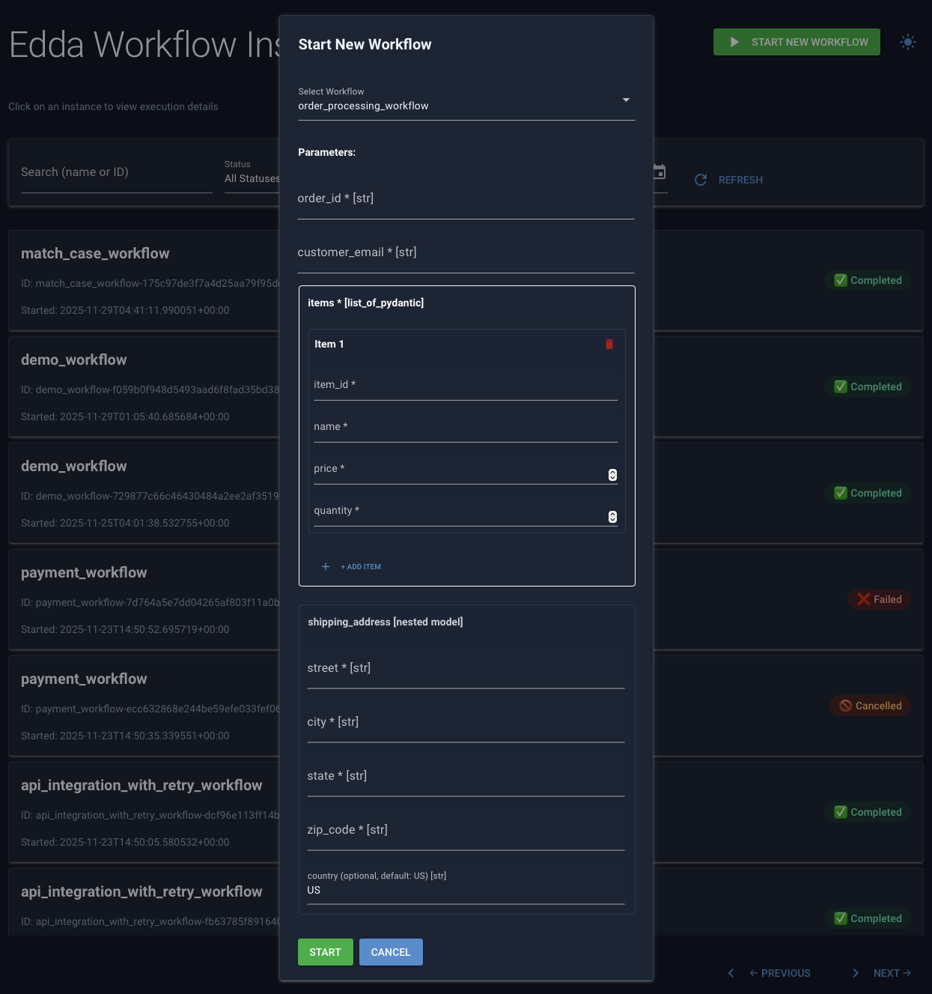Viewport: 932px width, 994px height.
Task: Go to the Previous page
Action: tap(779, 973)
